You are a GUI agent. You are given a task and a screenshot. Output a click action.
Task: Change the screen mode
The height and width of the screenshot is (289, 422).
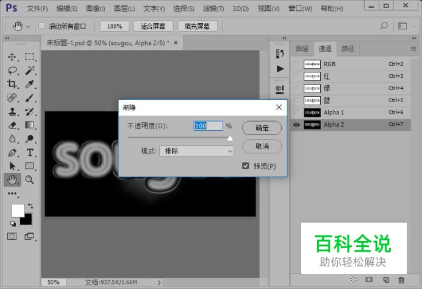[x=29, y=236]
